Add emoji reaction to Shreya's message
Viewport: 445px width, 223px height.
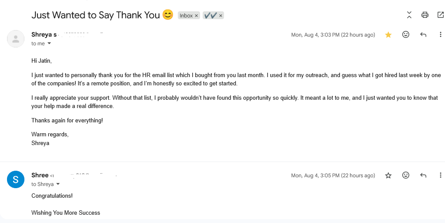coord(406,34)
